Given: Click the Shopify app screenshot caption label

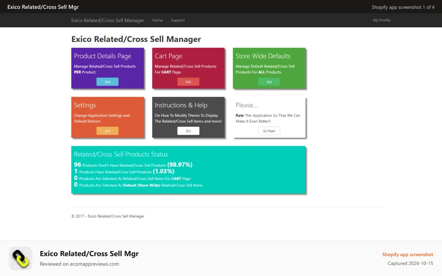Looking at the screenshot, I should pos(407,254).
